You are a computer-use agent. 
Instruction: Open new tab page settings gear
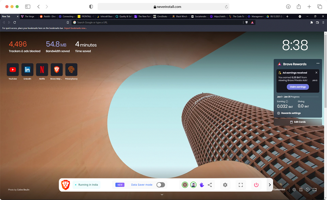tap(294, 190)
